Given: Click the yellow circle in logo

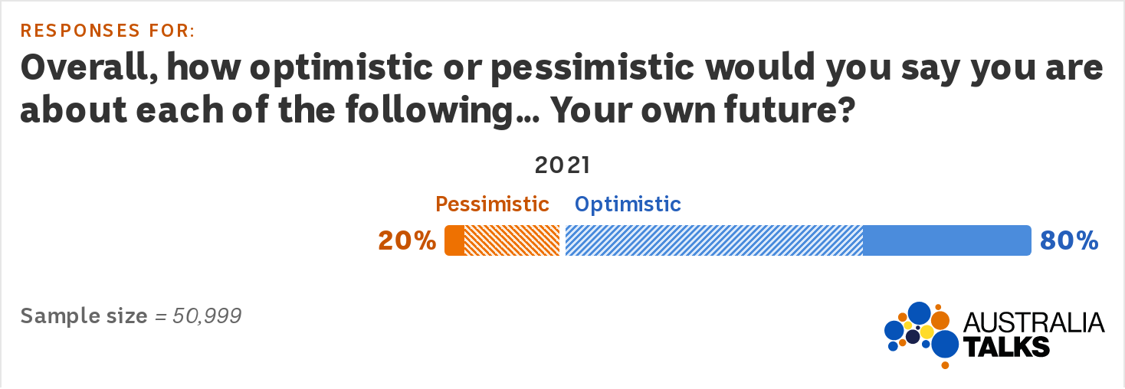Looking at the screenshot, I should (x=927, y=332).
